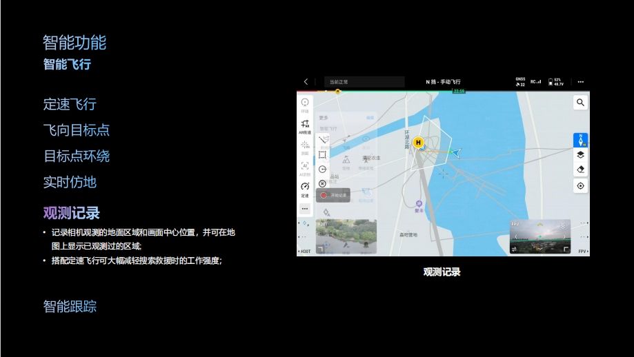Select 目标点环绕 in the slide list
Viewport: 634px width, 357px height.
click(x=77, y=156)
